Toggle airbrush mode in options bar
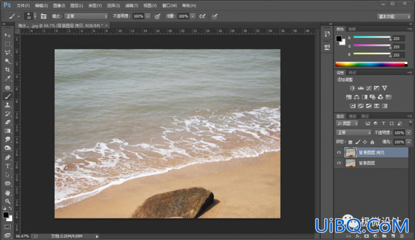 (202, 16)
